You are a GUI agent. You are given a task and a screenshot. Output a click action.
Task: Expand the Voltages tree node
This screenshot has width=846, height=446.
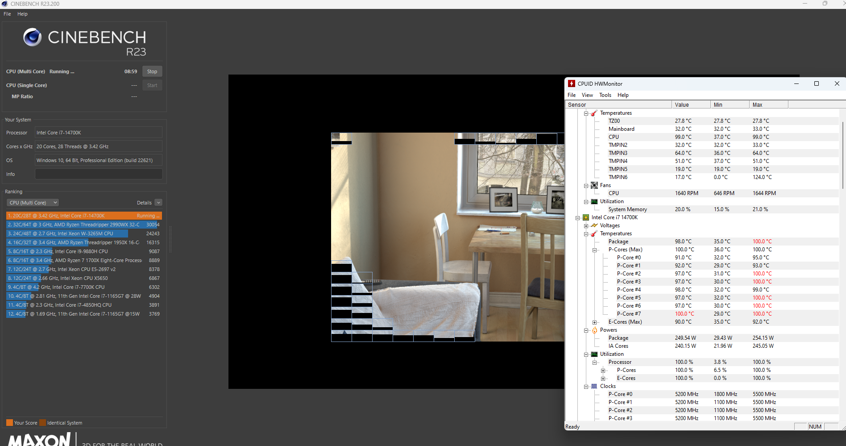click(586, 226)
